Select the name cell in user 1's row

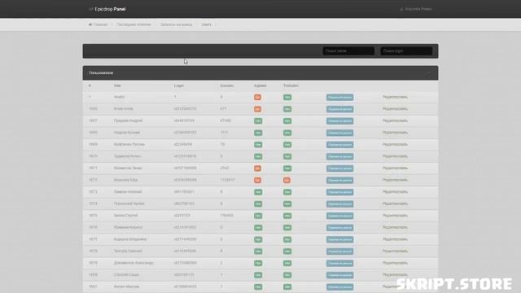[120, 97]
